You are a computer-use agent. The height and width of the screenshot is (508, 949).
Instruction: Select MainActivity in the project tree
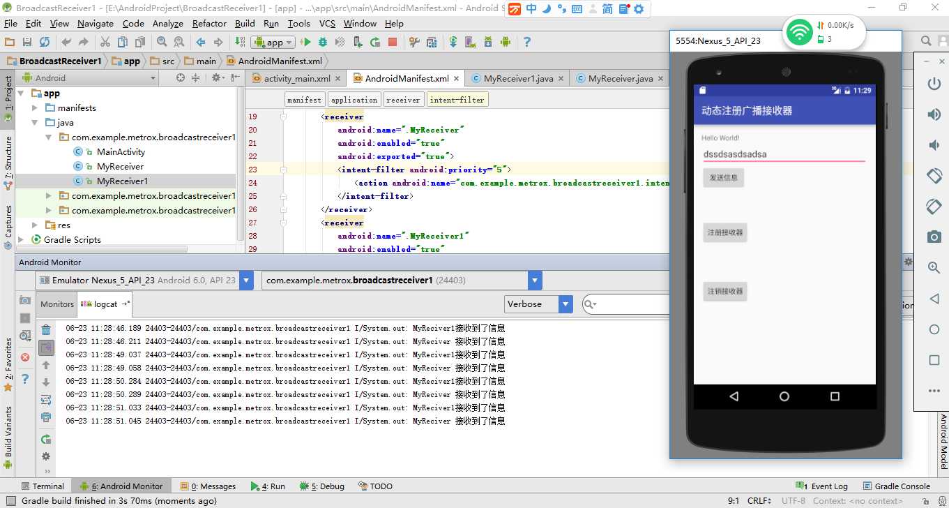[x=121, y=152]
